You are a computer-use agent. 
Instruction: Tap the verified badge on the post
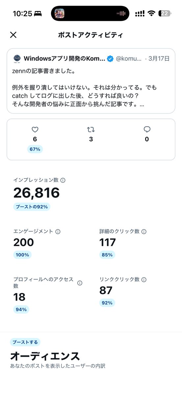click(111, 59)
